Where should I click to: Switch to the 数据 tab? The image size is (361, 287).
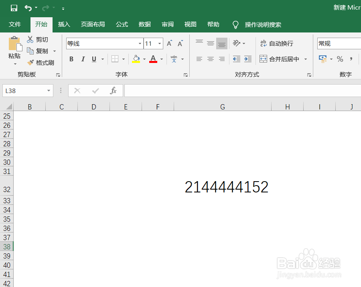tap(144, 24)
